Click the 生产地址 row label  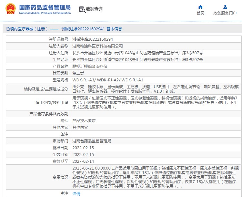pyautogui.click(x=60, y=60)
